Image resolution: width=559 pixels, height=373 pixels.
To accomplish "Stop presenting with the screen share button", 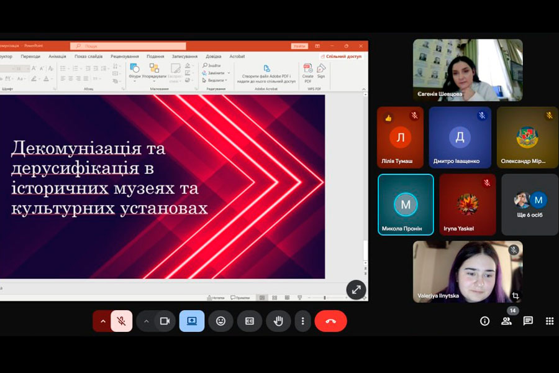I will coord(192,321).
